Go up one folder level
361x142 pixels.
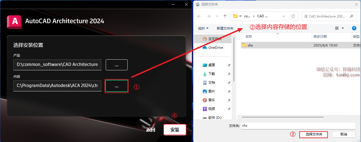pyautogui.click(x=225, y=16)
